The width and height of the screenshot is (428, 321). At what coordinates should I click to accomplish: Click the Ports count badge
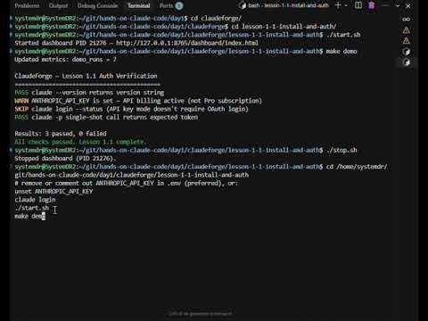pyautogui.click(x=179, y=5)
